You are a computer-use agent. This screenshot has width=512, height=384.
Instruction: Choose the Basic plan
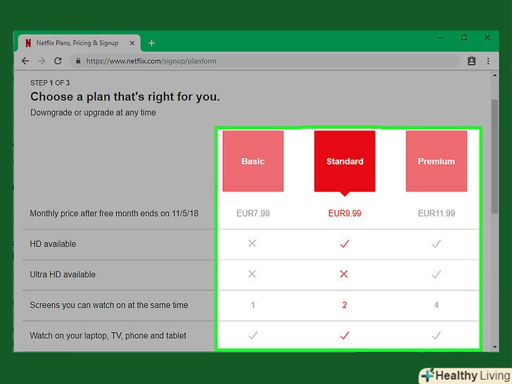253,161
